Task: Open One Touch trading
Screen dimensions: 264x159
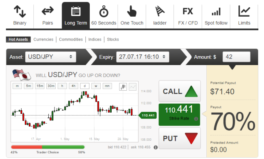Action: coord(132,15)
